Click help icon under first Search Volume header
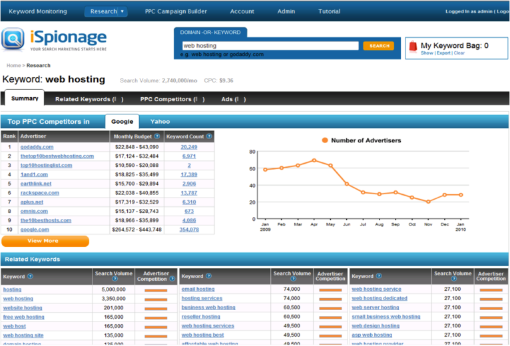The height and width of the screenshot is (346, 510). click(x=114, y=279)
